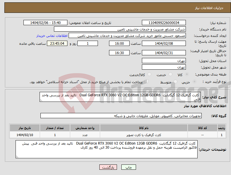Select the خدمت radio button
The image size is (231, 175).
(170, 74)
